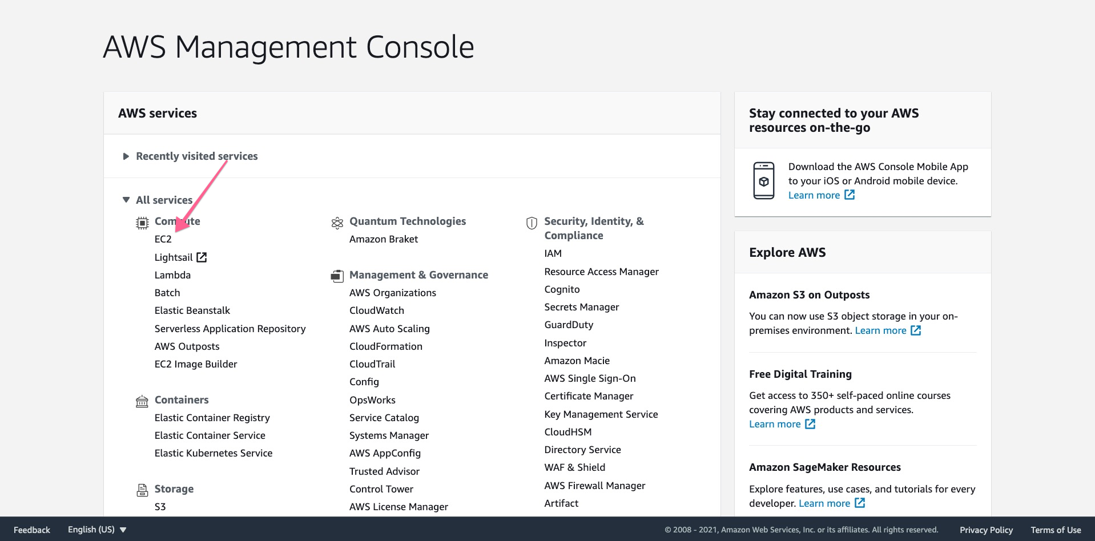The height and width of the screenshot is (541, 1095).
Task: Open Amazon Macie
Action: [577, 361]
